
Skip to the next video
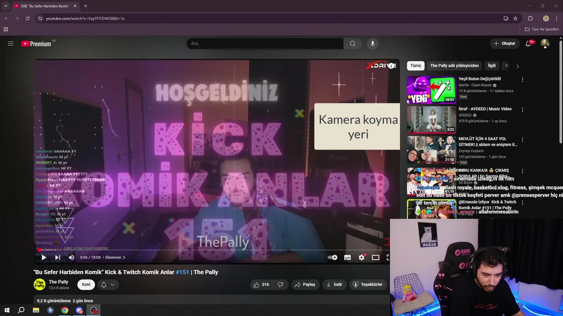(x=58, y=258)
